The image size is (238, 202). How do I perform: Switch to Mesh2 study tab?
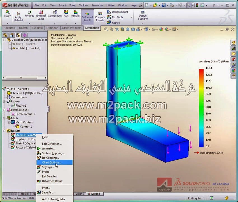coord(80,194)
